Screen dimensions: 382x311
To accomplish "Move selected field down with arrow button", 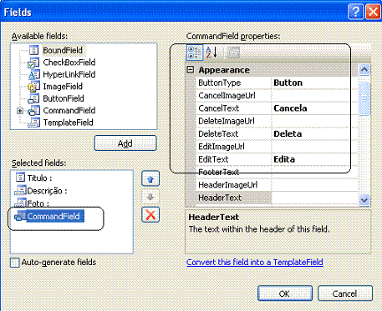I will pyautogui.click(x=150, y=197).
